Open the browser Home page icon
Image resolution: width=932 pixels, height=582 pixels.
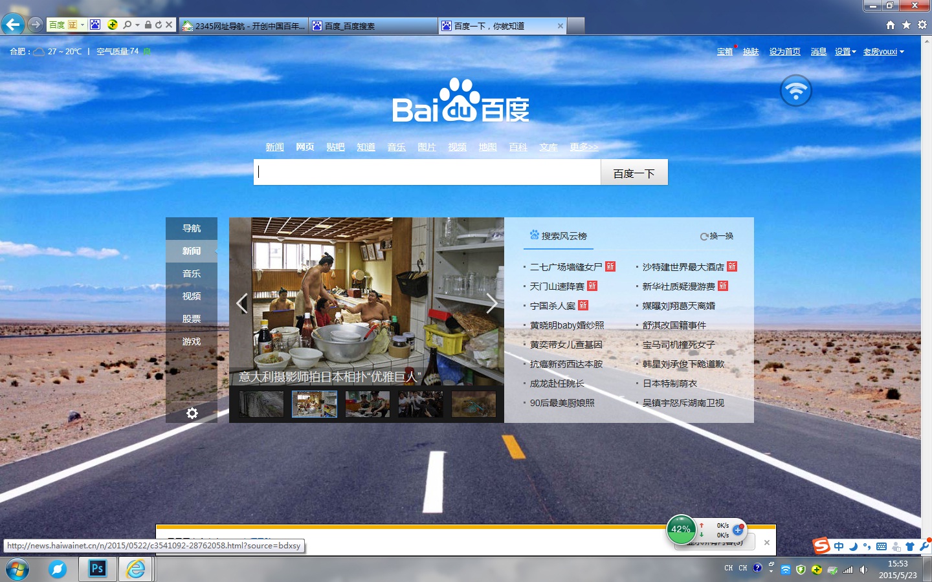[891, 25]
